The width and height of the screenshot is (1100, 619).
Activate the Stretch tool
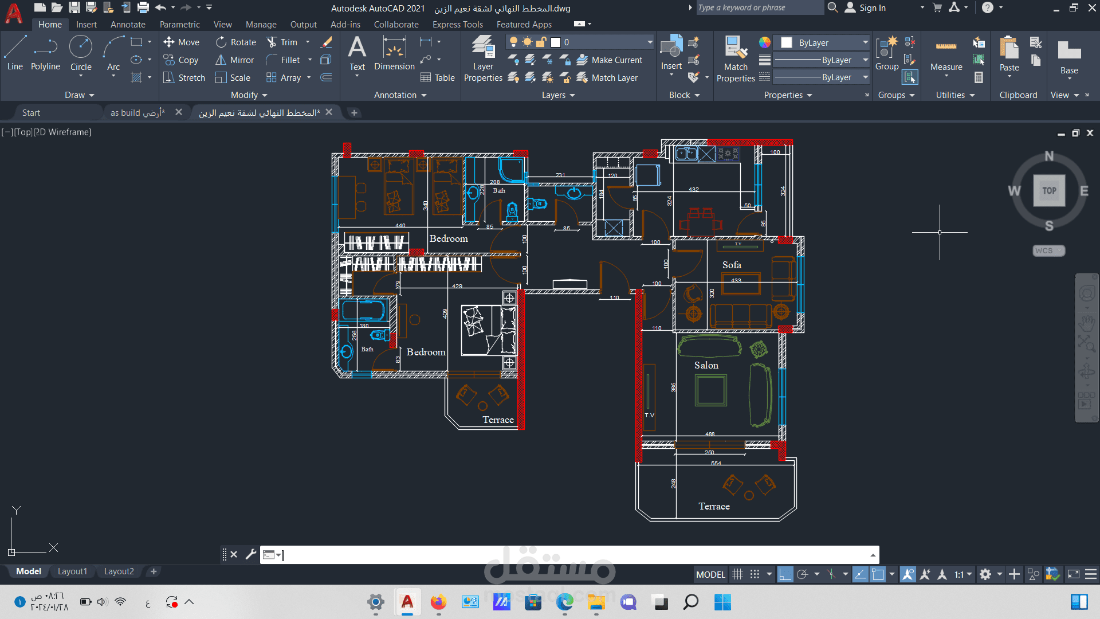(x=184, y=78)
